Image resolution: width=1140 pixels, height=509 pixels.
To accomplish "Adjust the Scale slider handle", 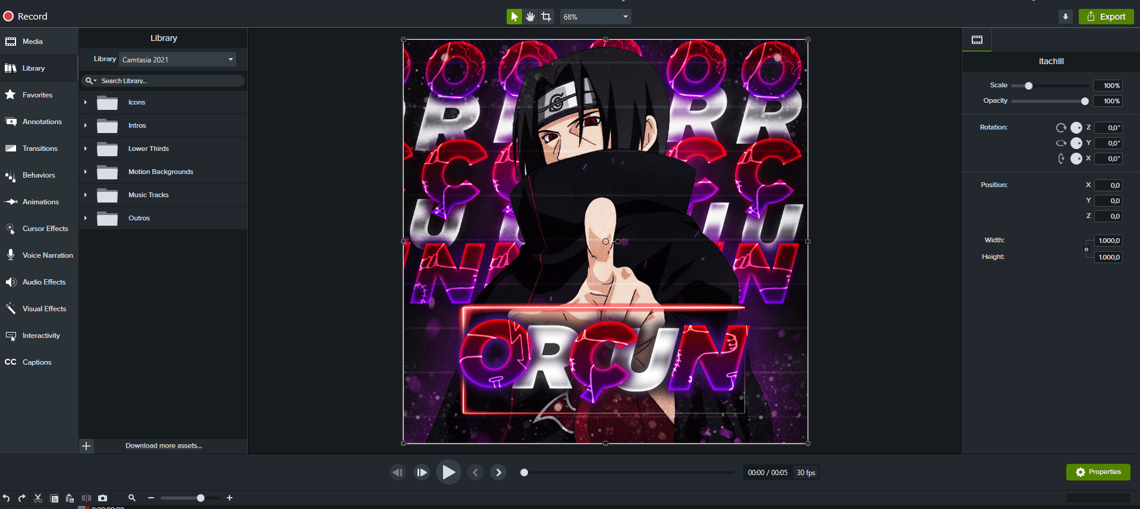I will pos(1028,86).
